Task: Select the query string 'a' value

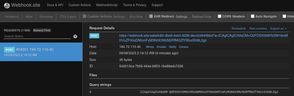Action: click(x=209, y=92)
